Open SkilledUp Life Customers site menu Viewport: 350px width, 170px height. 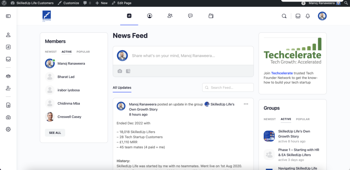tap(32, 3)
